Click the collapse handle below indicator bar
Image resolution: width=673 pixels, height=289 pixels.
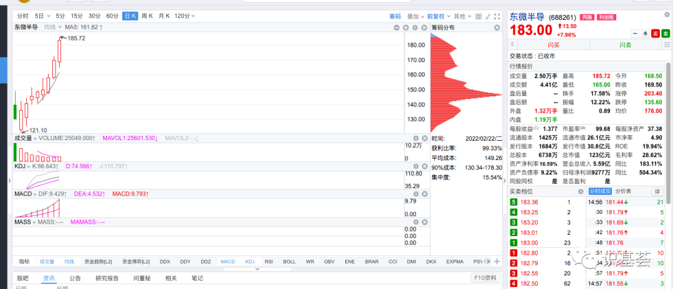(x=257, y=269)
